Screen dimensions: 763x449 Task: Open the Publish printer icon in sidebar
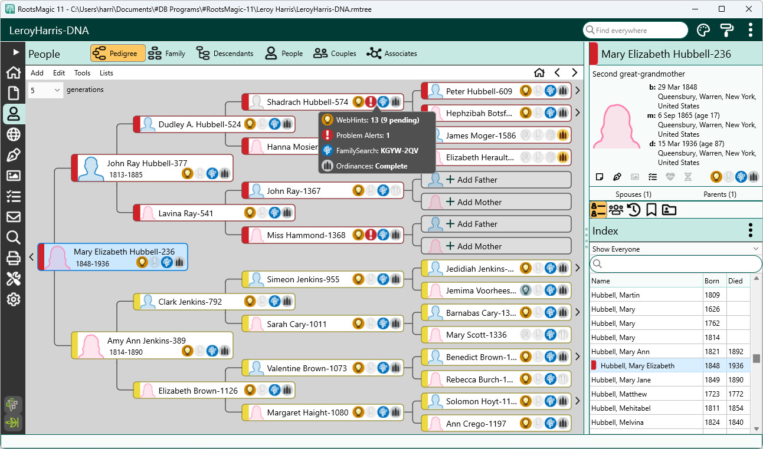coord(13,258)
